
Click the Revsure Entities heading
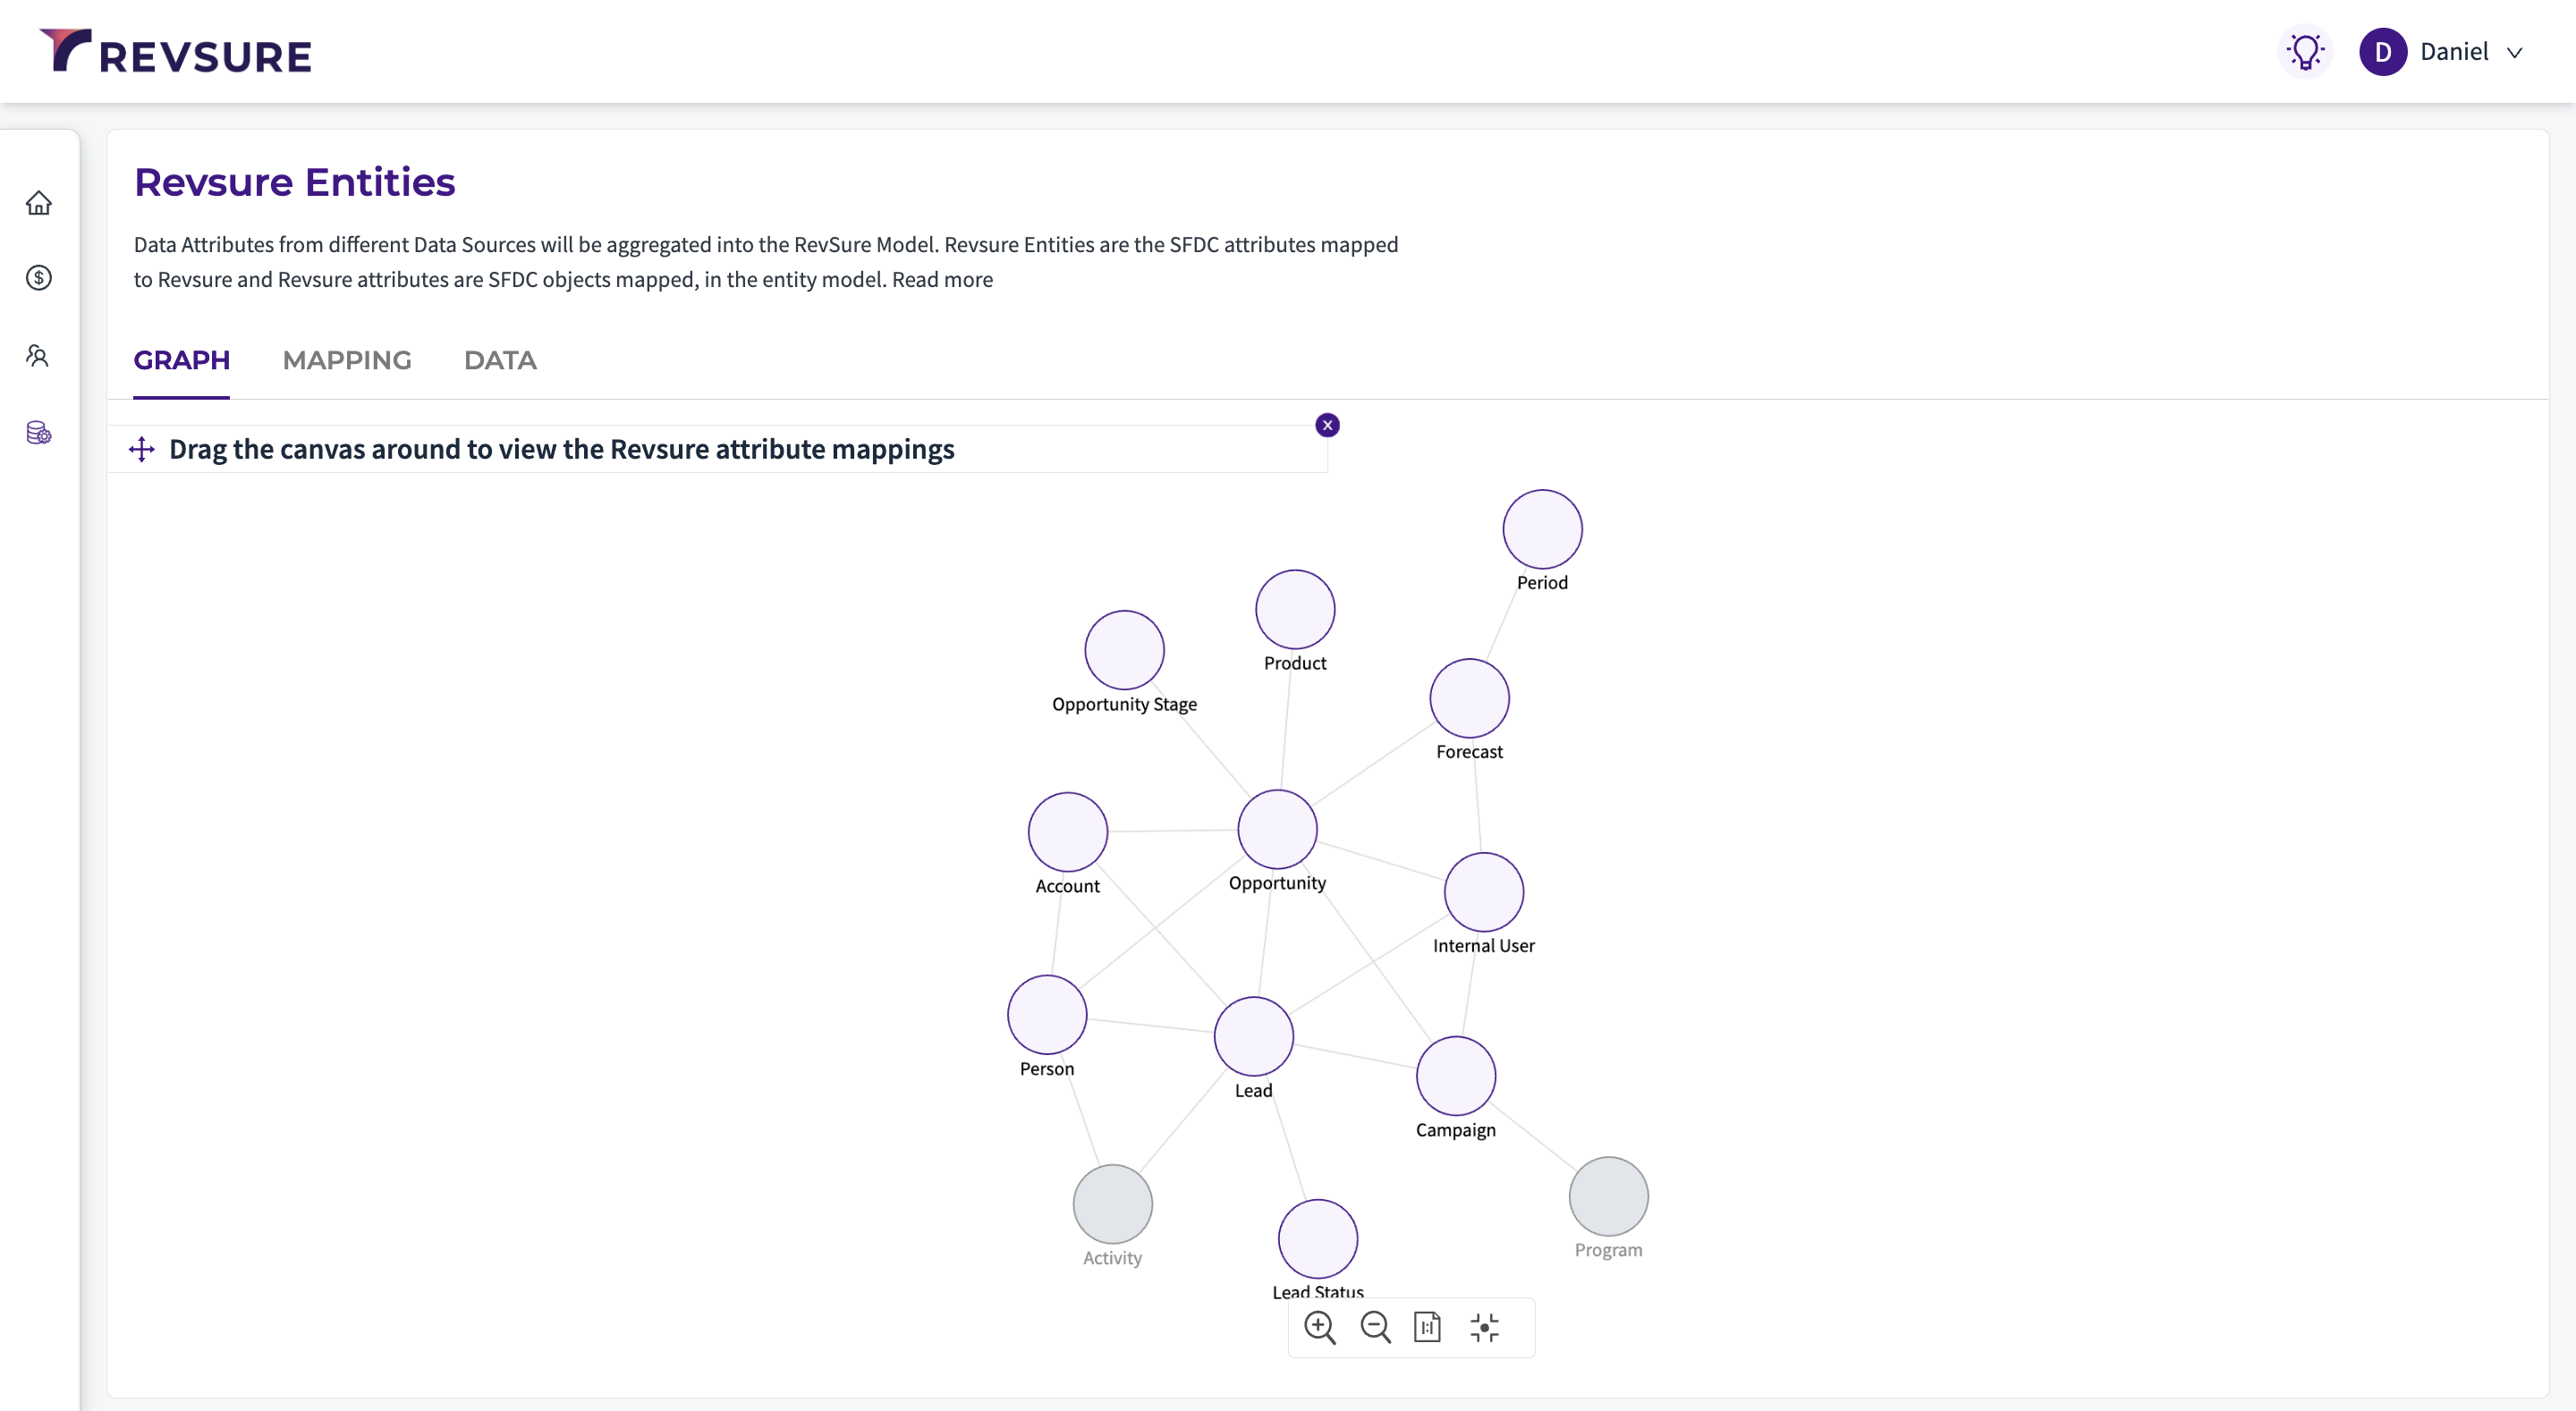[294, 182]
